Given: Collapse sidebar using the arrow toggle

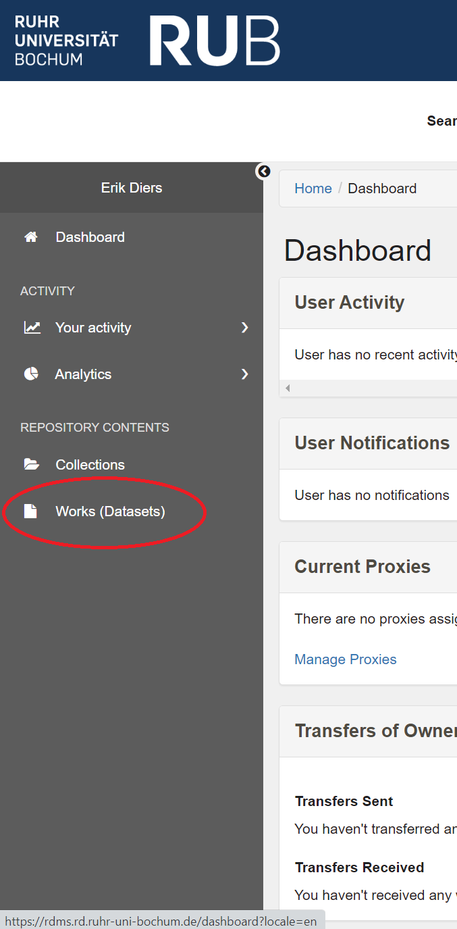Looking at the screenshot, I should coord(263,172).
